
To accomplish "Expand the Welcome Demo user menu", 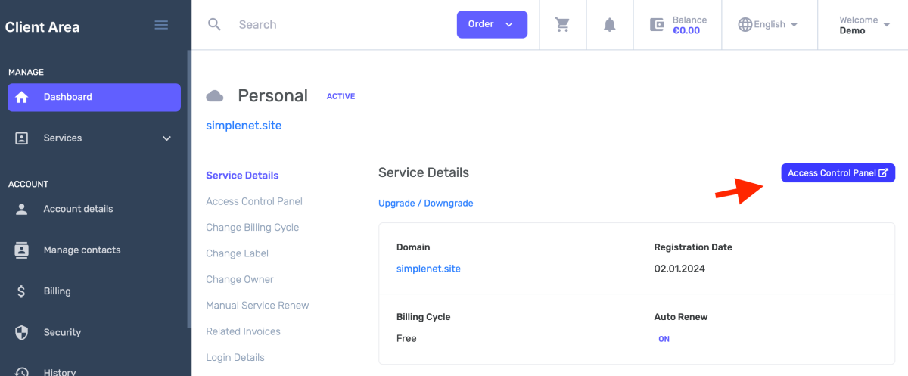I will click(x=864, y=25).
